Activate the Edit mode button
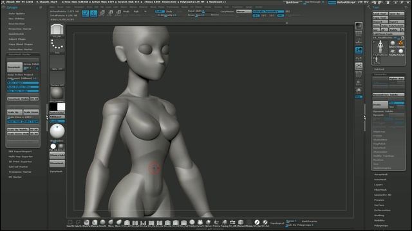The image size is (412, 231). [x=86, y=13]
